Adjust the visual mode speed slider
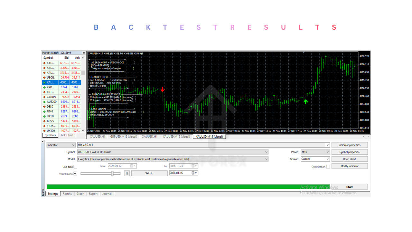This screenshot has height=232, width=412. (112, 173)
